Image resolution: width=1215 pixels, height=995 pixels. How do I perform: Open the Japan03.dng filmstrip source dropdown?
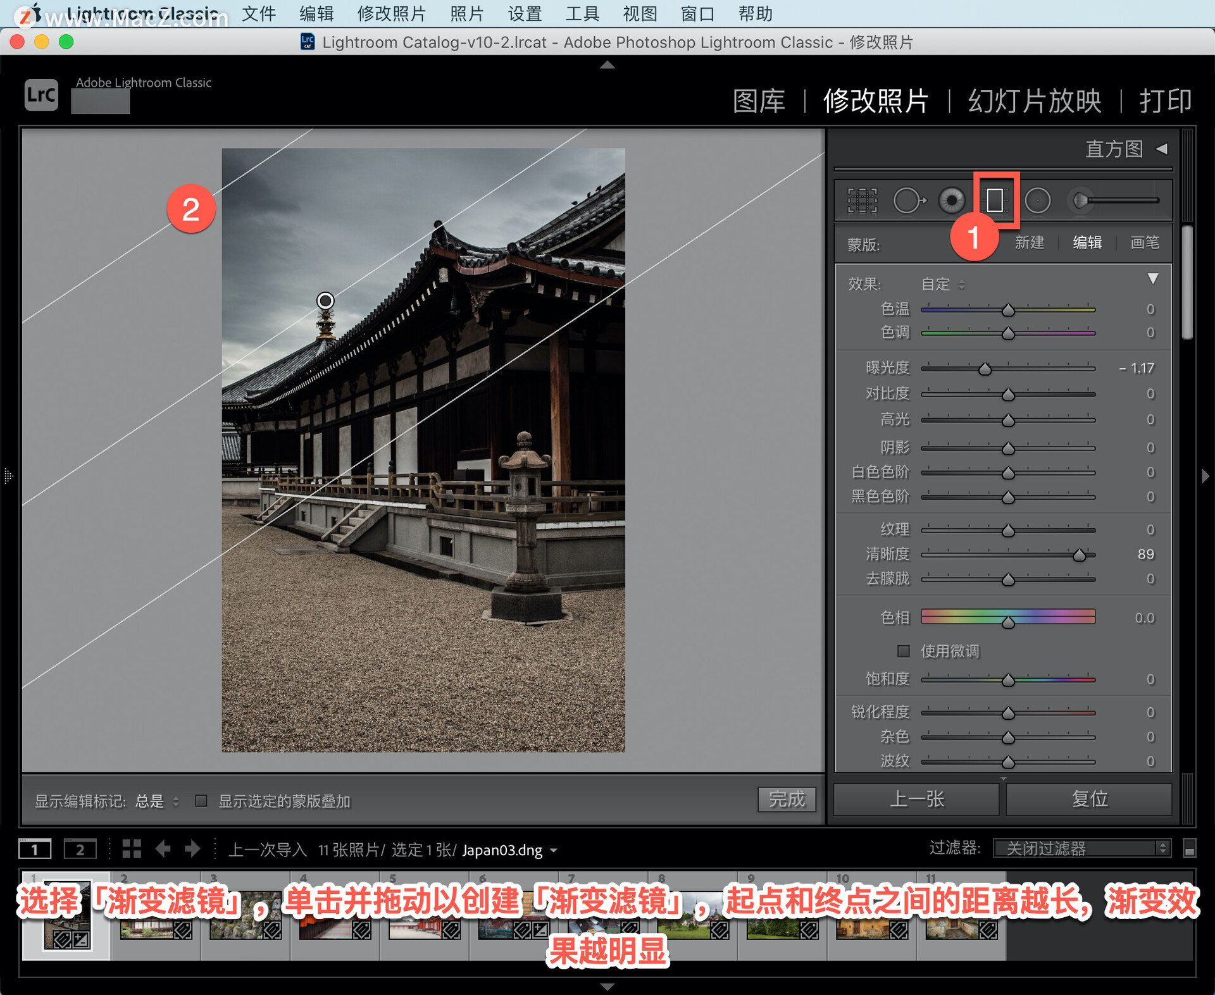coord(510,850)
